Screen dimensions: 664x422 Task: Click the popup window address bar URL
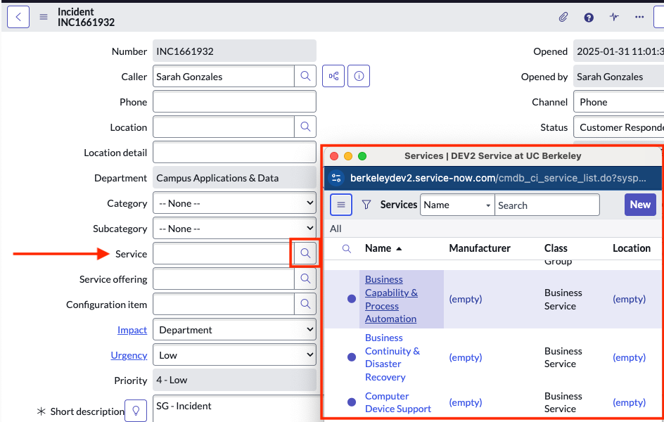tap(498, 178)
